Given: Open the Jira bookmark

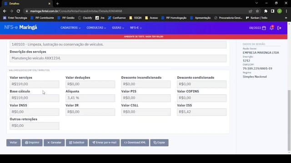Looking at the screenshot, I should [100, 18].
